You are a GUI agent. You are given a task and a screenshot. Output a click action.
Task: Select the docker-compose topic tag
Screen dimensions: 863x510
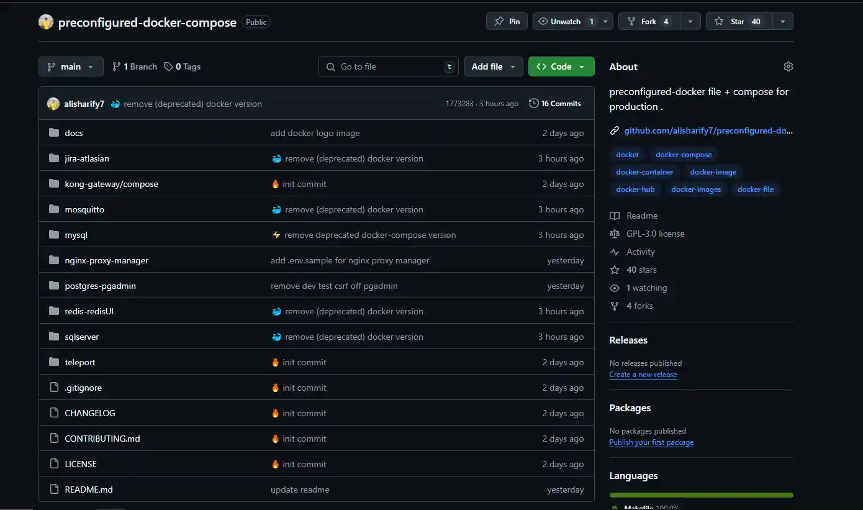pyautogui.click(x=684, y=155)
